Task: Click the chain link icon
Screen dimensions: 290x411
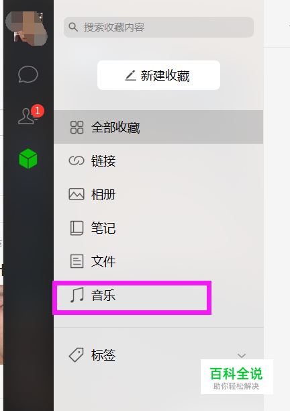Action: pos(77,161)
